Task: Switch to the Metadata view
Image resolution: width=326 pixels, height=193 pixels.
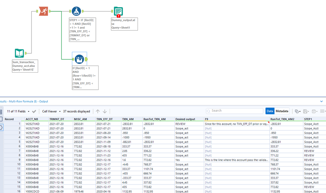Action: pyautogui.click(x=282, y=111)
